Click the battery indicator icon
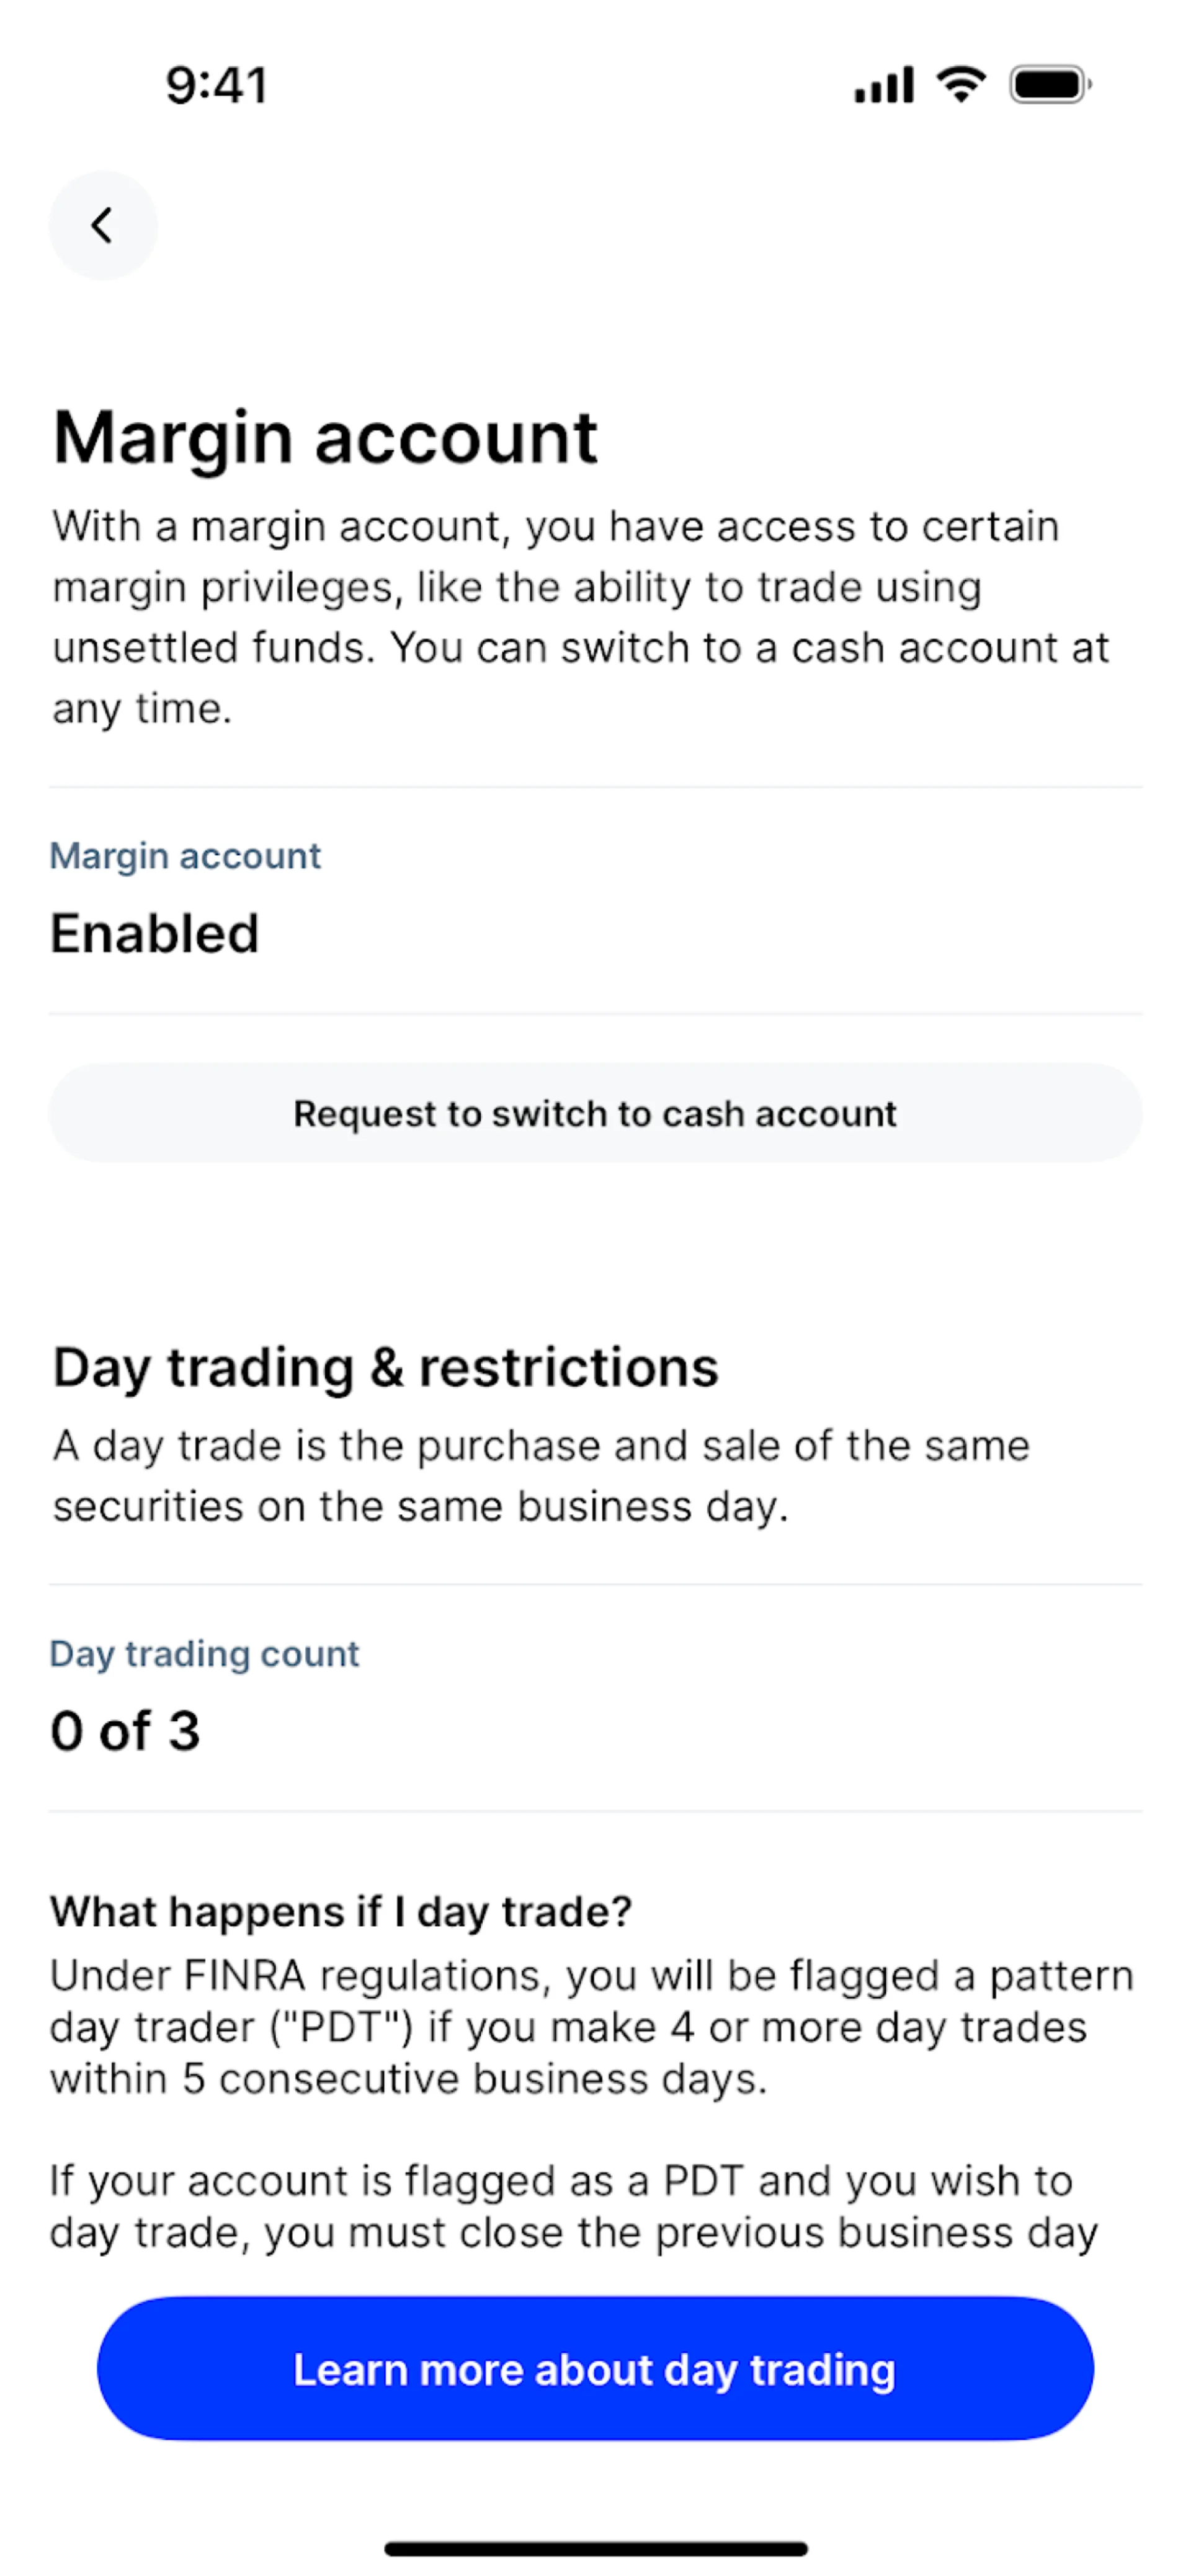1191x2576 pixels. click(1050, 85)
